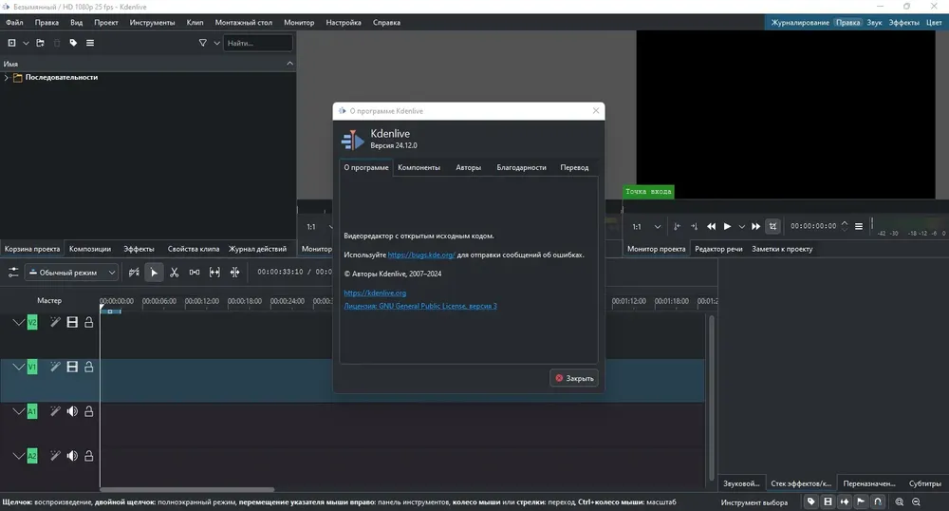Mute audio track A1
The height and width of the screenshot is (511, 949).
tap(72, 411)
